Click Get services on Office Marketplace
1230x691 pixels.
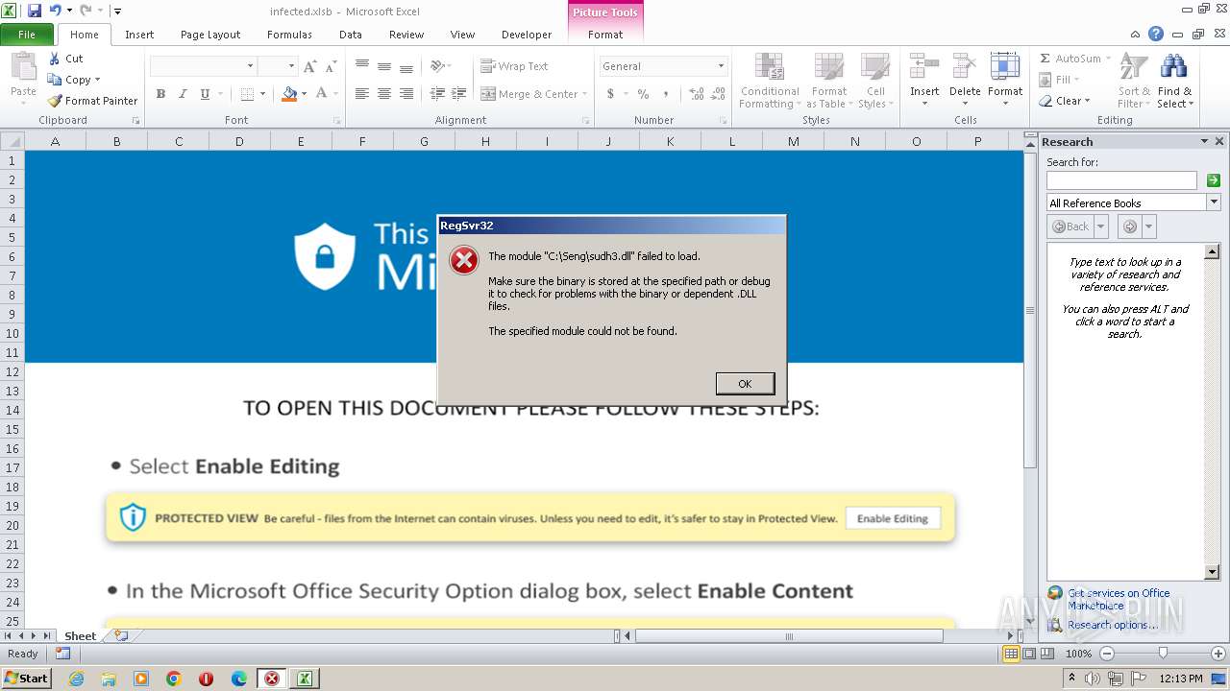pyautogui.click(x=1119, y=599)
